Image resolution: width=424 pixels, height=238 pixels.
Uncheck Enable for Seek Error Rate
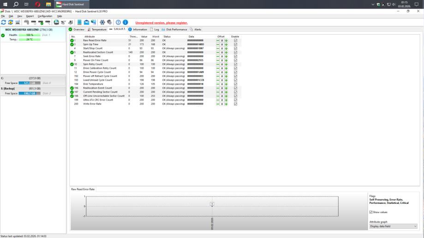pyautogui.click(x=235, y=56)
